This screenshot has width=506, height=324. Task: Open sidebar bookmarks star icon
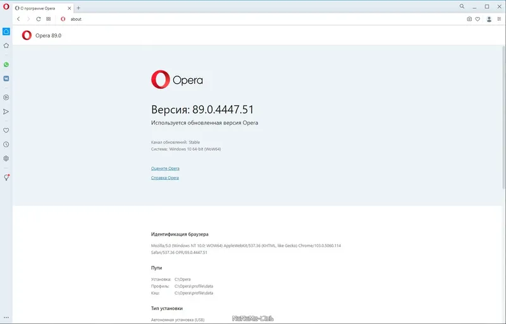pos(6,45)
